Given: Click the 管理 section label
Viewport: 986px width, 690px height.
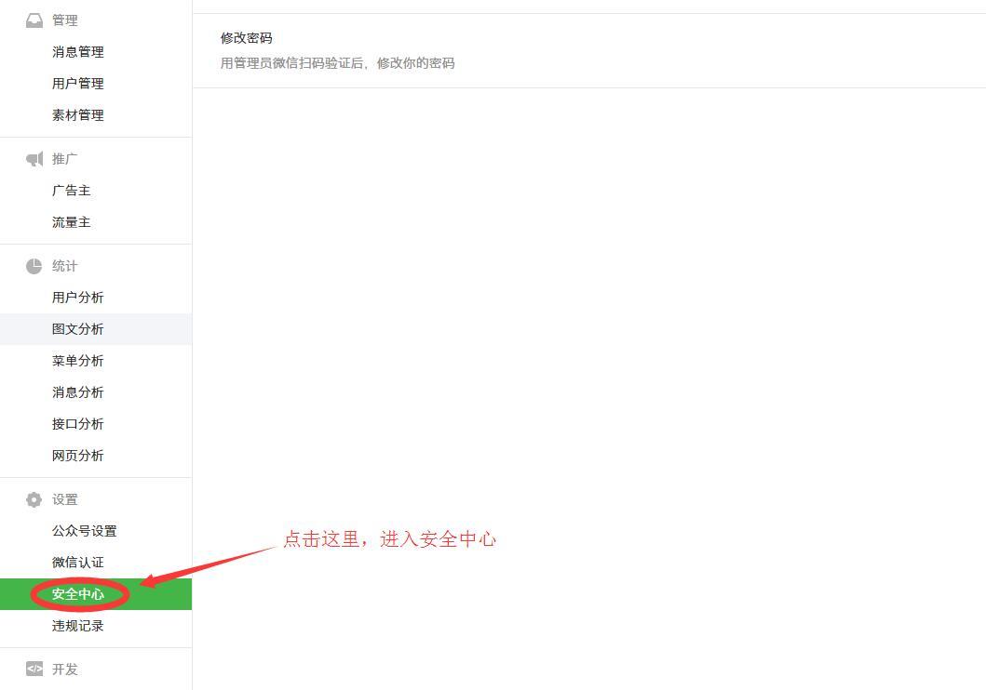Looking at the screenshot, I should click(65, 20).
